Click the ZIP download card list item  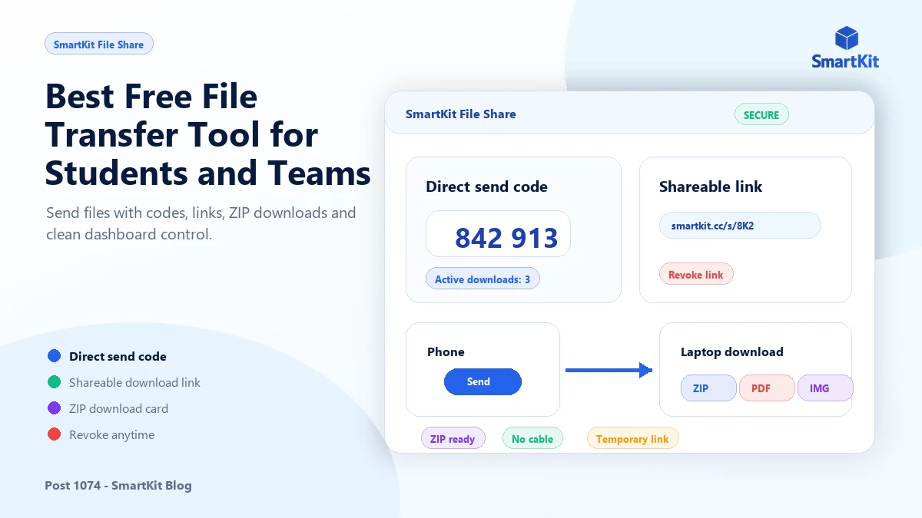[118, 408]
